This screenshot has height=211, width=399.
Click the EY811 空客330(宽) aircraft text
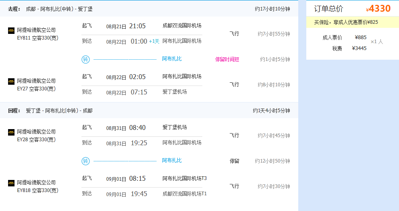coord(37,38)
